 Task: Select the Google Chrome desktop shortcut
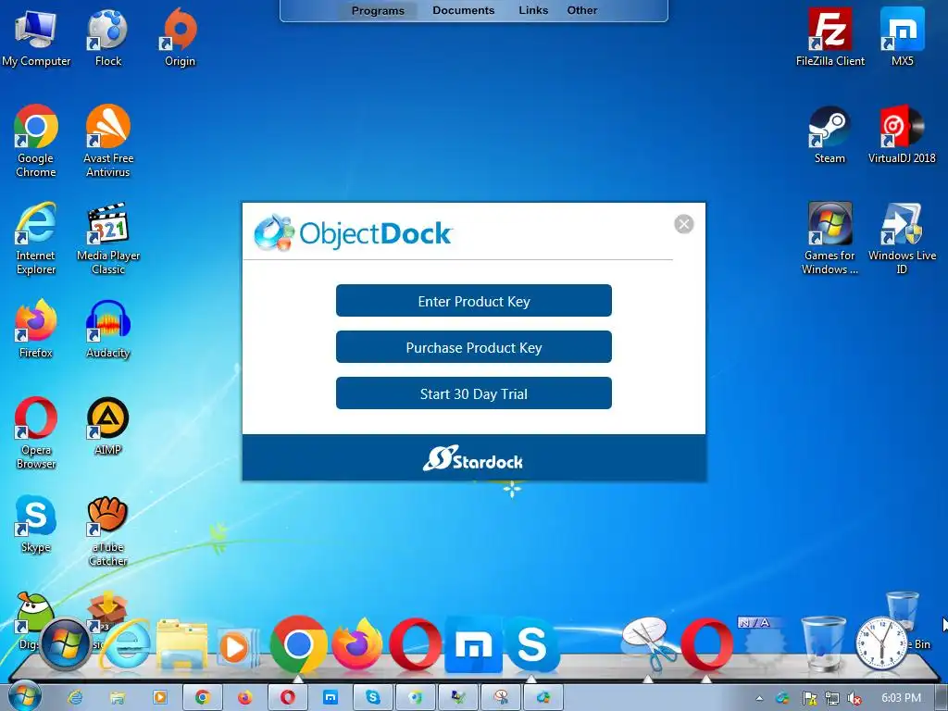pos(36,141)
